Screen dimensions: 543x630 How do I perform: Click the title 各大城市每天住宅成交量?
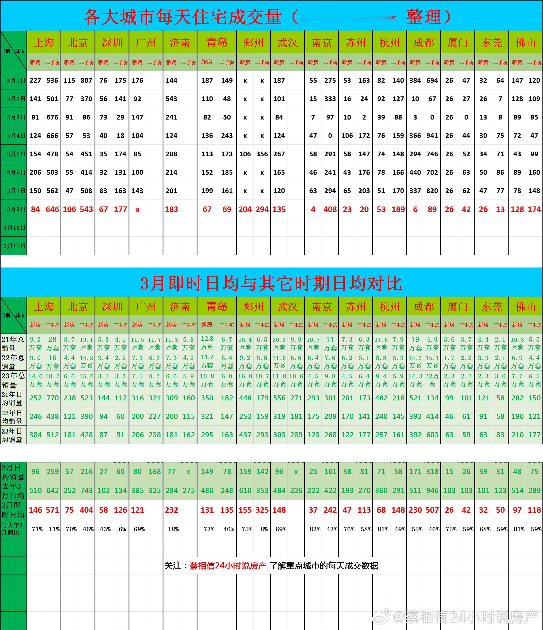click(183, 17)
